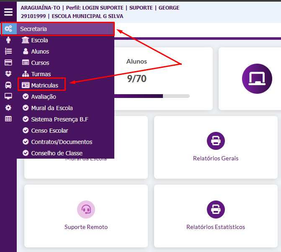Open the settings gear icon in sidebar
This screenshot has width=281, height=252.
click(8, 108)
